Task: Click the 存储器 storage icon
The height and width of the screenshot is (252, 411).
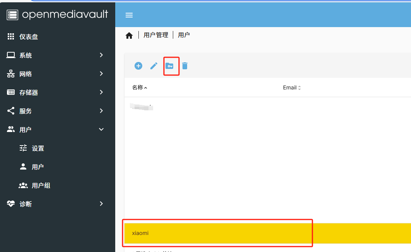Action: 11,92
